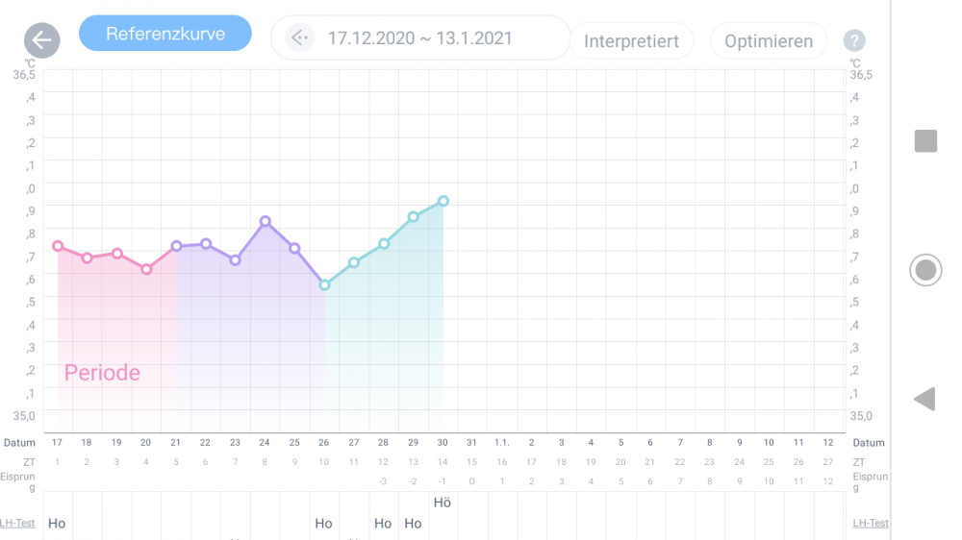Select peak temperature point on date 24
The height and width of the screenshot is (540, 962).
coord(266,221)
